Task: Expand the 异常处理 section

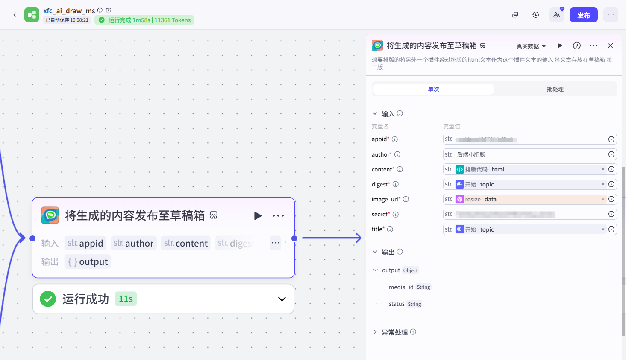Action: [375, 332]
